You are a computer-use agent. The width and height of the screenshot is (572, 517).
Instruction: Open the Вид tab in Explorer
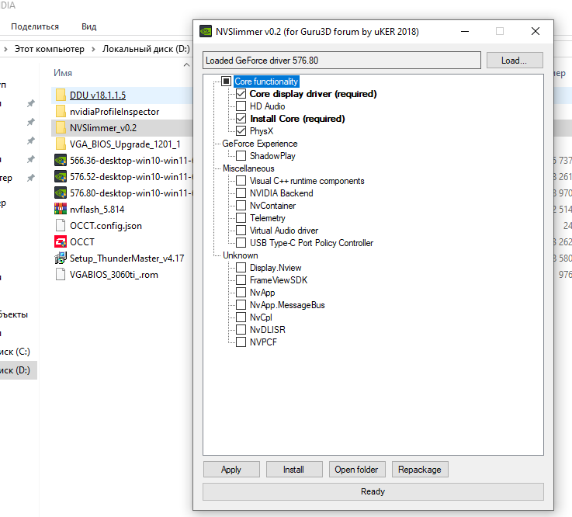pos(89,26)
